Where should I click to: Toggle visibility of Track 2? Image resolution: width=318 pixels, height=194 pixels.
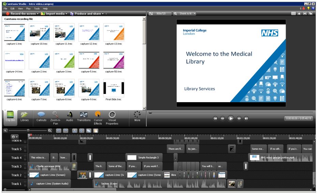(x=25, y=174)
